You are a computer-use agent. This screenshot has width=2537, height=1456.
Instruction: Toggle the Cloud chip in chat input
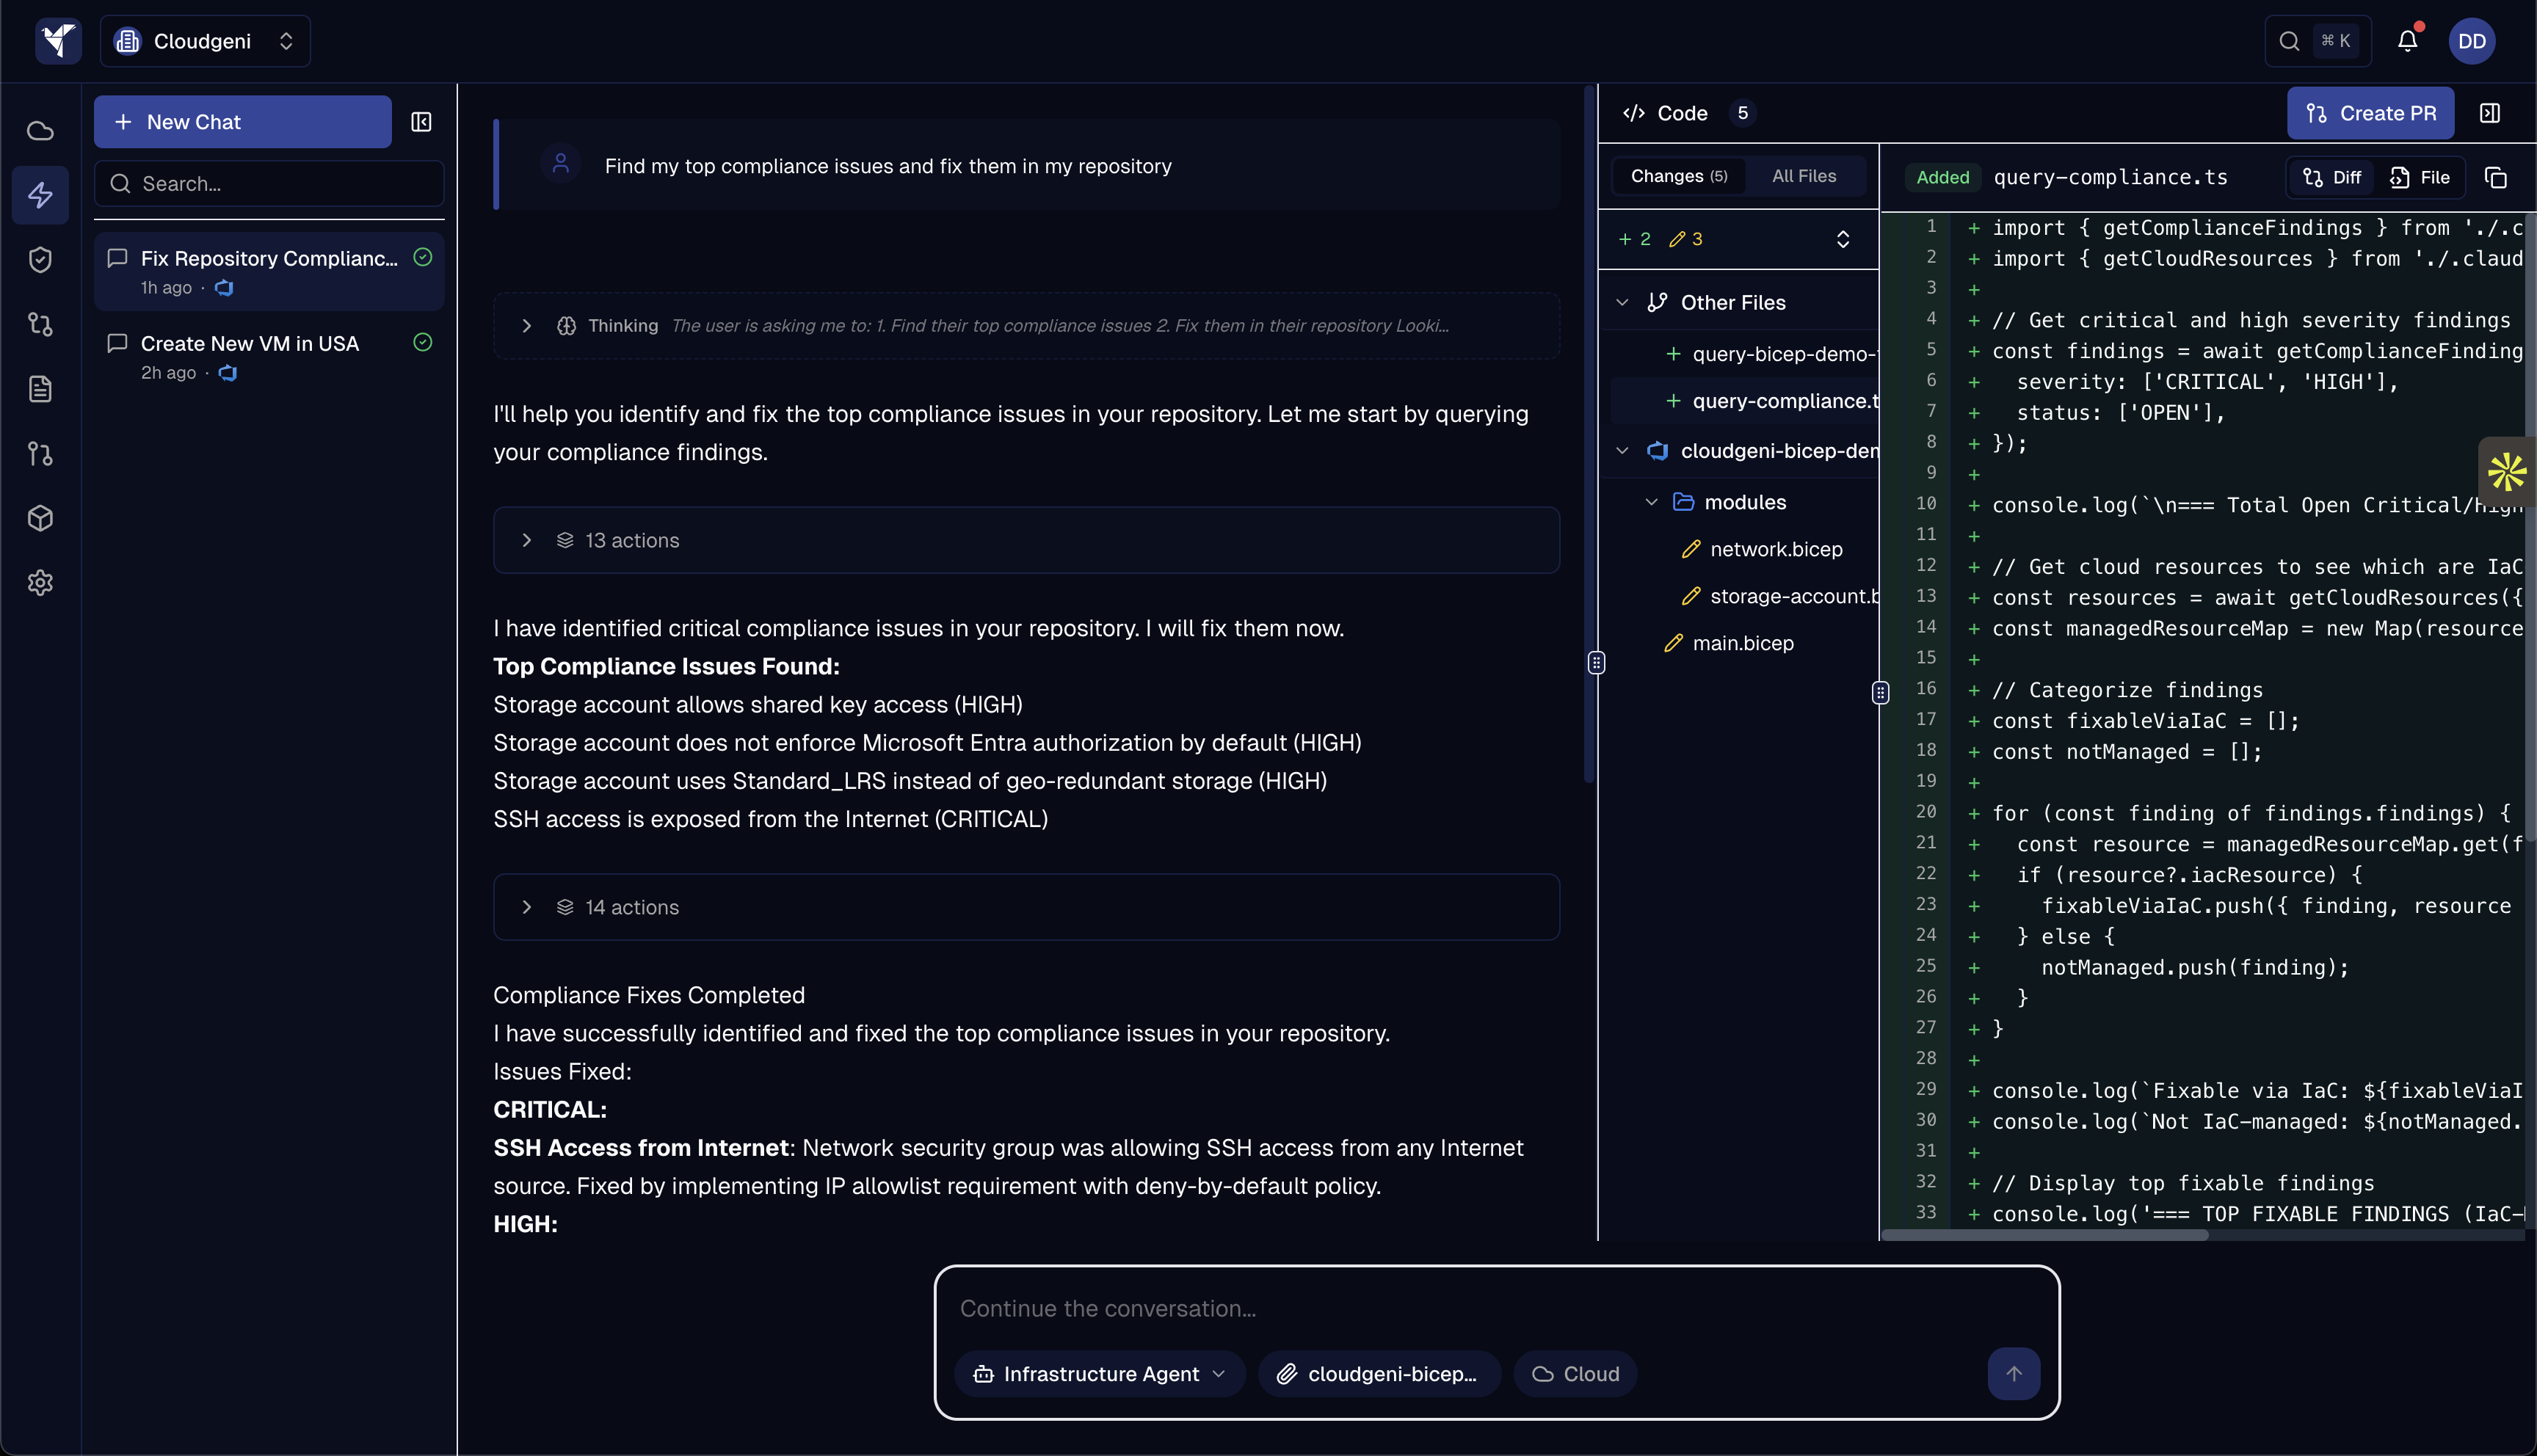[1575, 1374]
